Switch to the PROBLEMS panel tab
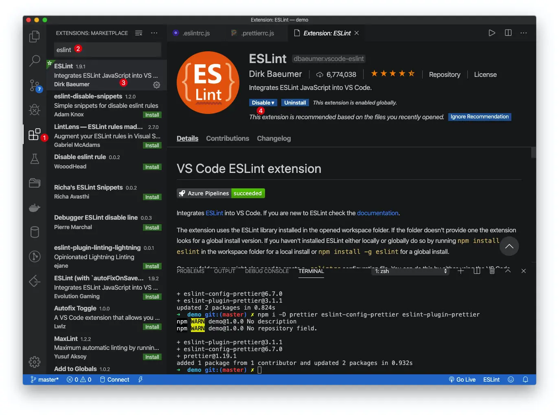Viewport: 559px width, 415px height. coord(191,271)
